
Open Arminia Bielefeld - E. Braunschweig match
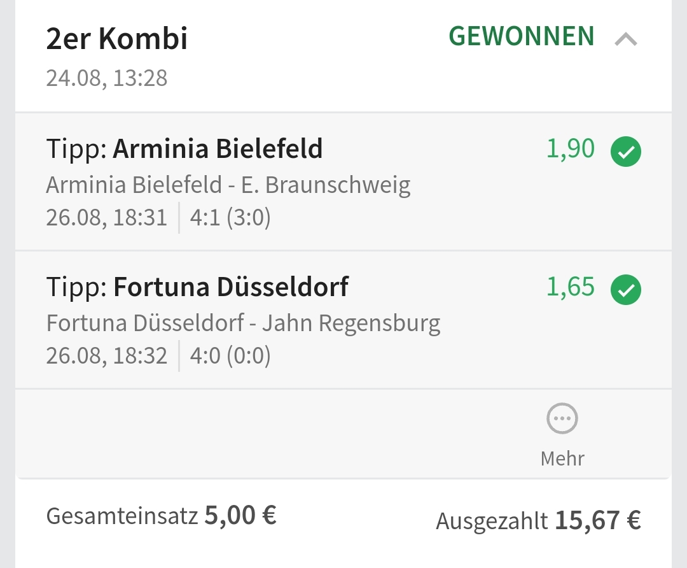coord(228,185)
